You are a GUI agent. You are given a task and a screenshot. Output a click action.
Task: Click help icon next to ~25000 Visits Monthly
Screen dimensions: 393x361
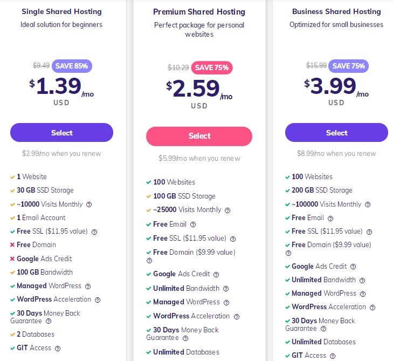tap(227, 210)
